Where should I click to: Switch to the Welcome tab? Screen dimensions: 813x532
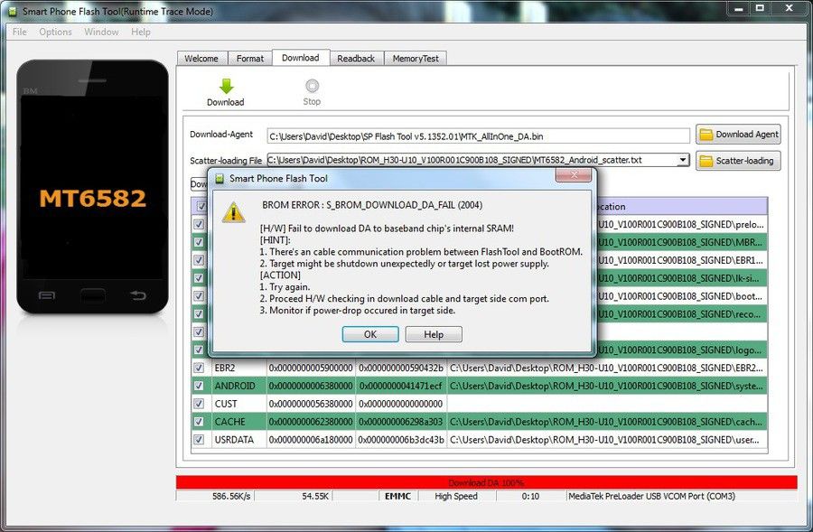[201, 59]
